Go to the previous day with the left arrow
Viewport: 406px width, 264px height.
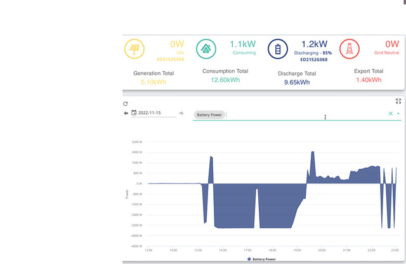click(x=126, y=113)
